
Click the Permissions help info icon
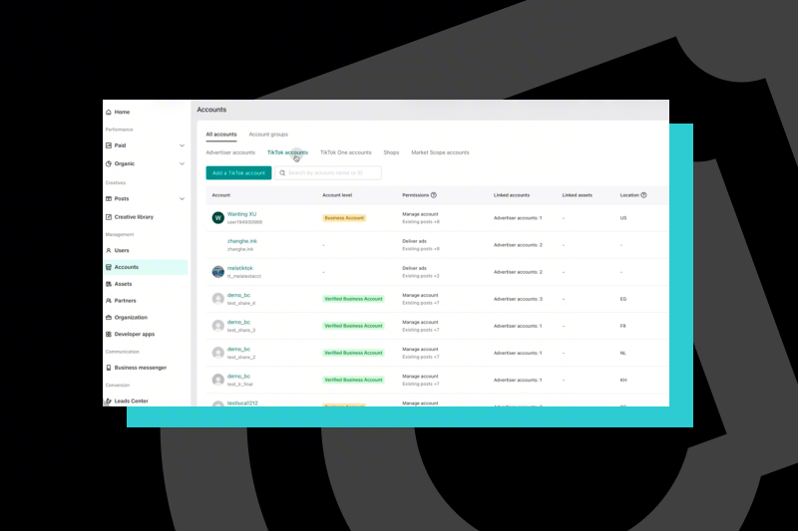[x=433, y=195]
